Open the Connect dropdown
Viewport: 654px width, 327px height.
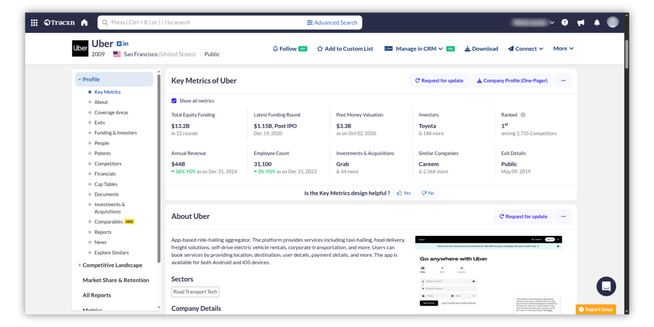pyautogui.click(x=526, y=49)
